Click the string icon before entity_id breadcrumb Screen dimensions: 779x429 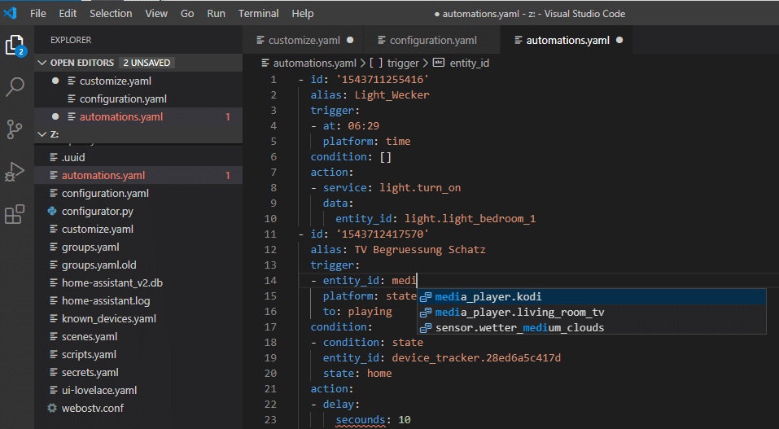439,63
